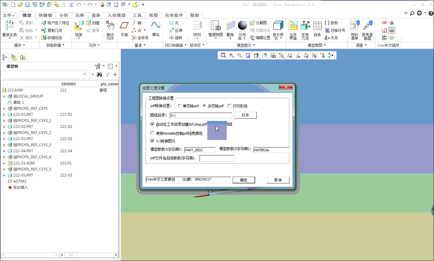Switch to the Applications (应用程序) tab
The height and width of the screenshot is (261, 434).
click(174, 15)
